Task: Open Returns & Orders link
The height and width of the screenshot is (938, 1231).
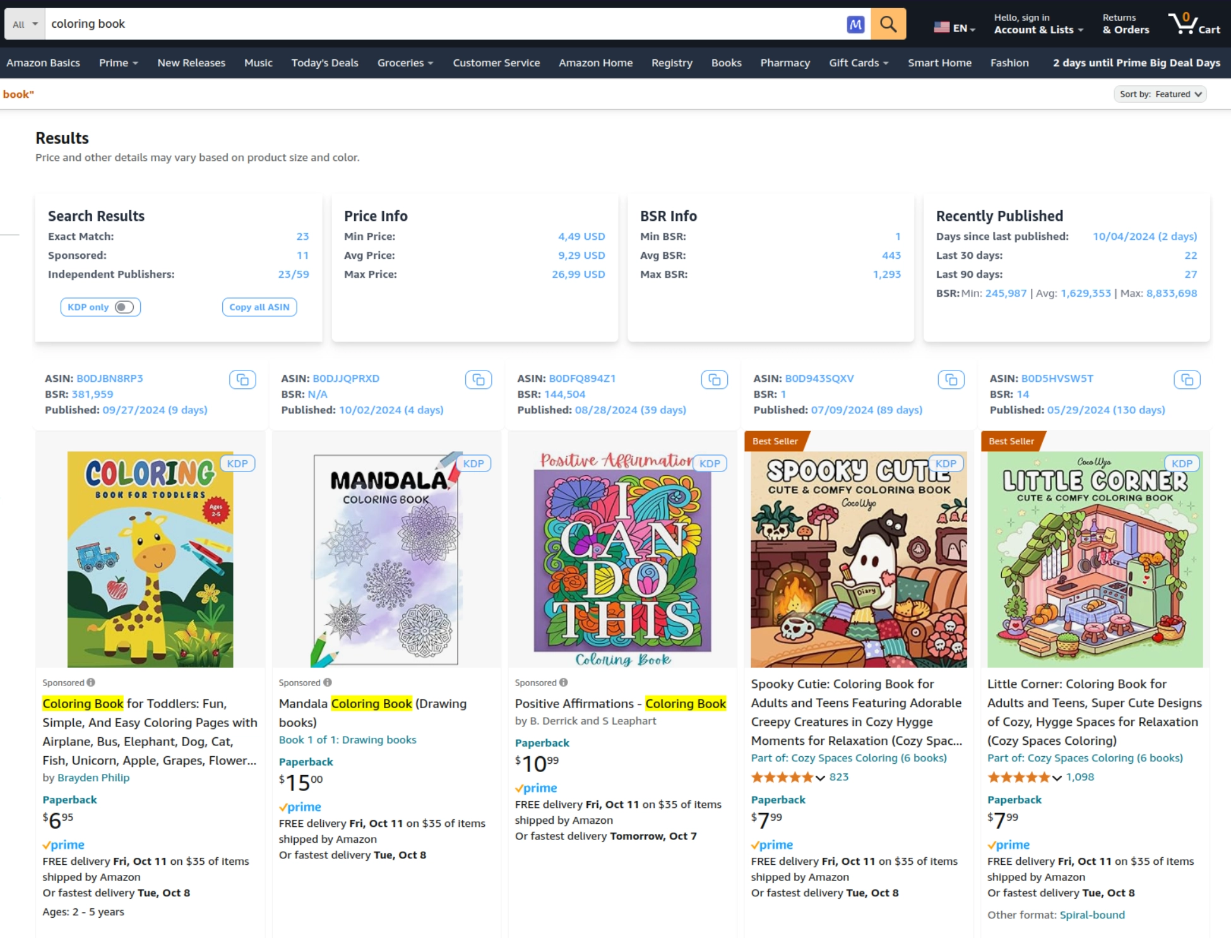Action: pos(1126,24)
